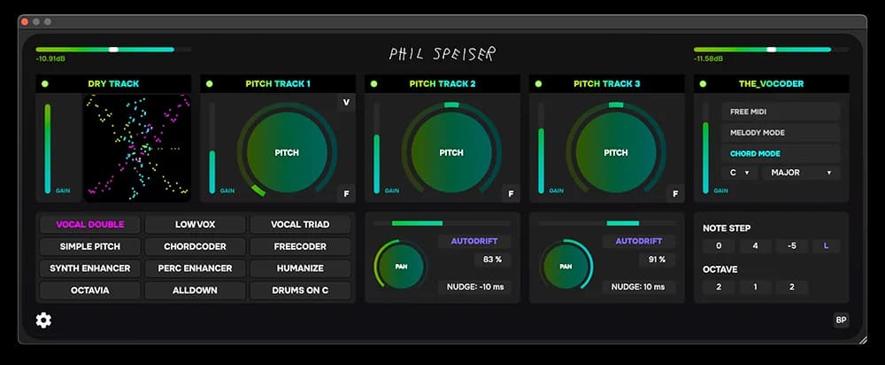Choose the SIMPLE PITCH preset
Viewport: 885px width, 365px height.
[90, 246]
